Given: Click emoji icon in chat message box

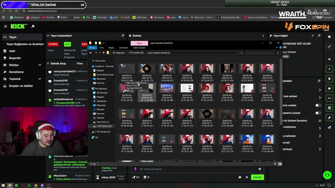Looking at the screenshot, I should coord(260,169).
